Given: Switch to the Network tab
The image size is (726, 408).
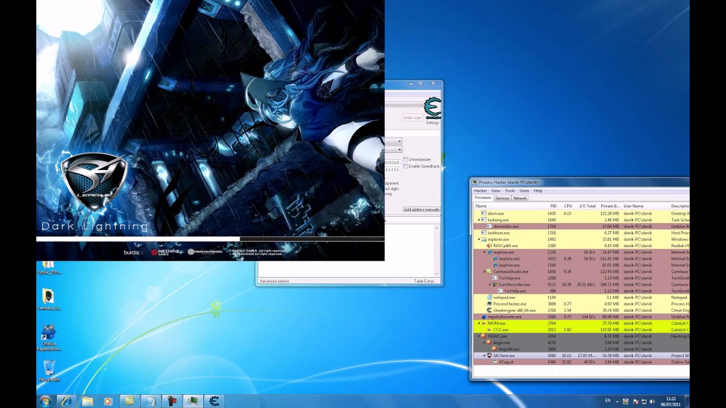Looking at the screenshot, I should tap(520, 198).
